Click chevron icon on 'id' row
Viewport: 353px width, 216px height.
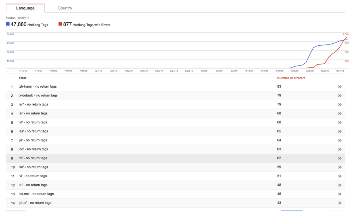pyautogui.click(x=340, y=122)
